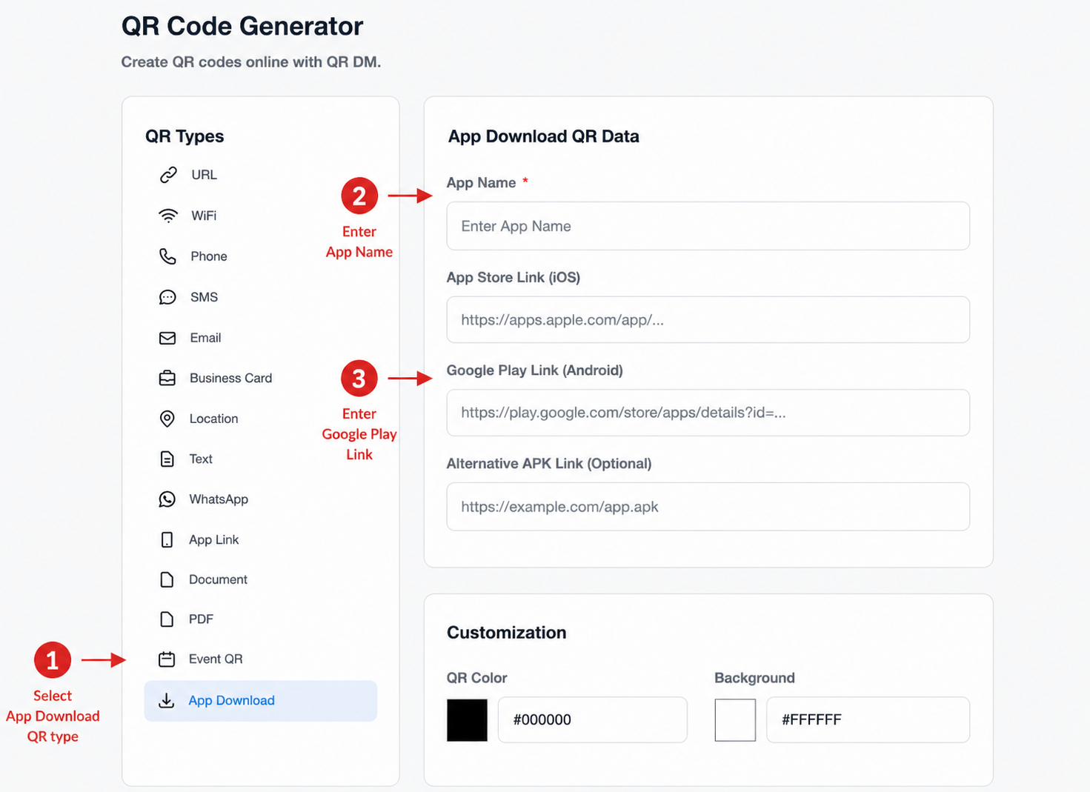Click the App Download arrow icon
The width and height of the screenshot is (1090, 792).
point(167,700)
